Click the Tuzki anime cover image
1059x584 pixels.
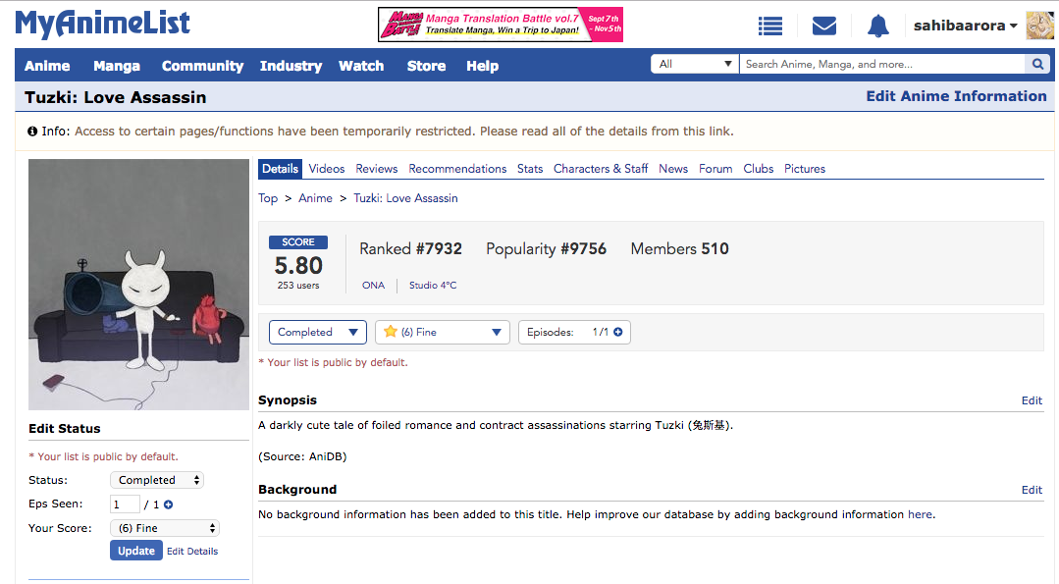click(x=138, y=285)
